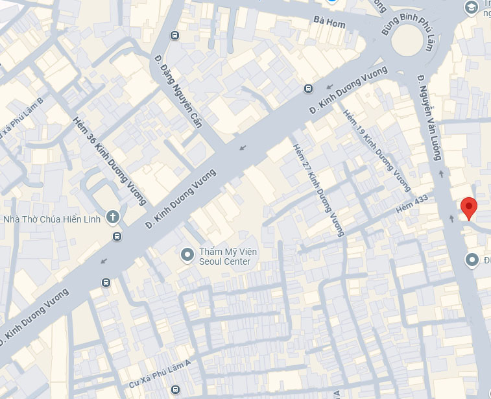Select the church icon for Nhà Thờ Chúa Hiển Linh
Image resolution: width=491 pixels, height=399 pixels.
(x=113, y=217)
